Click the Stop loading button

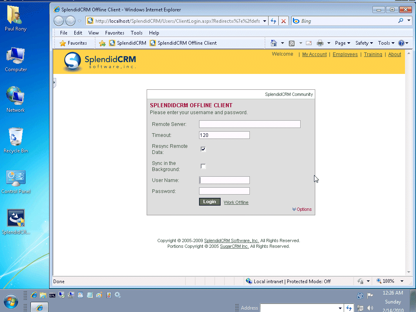pos(284,21)
